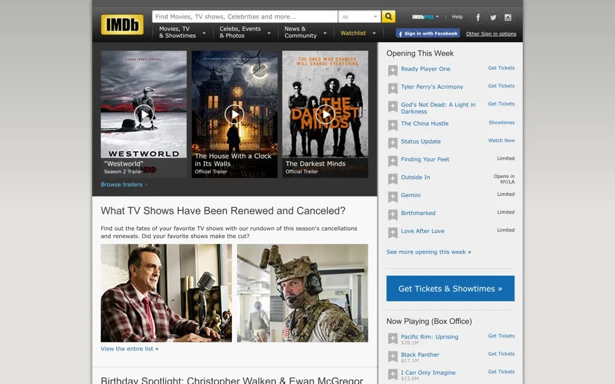615x384 pixels.
Task: Open the Ready Player One title link
Action: pyautogui.click(x=425, y=69)
